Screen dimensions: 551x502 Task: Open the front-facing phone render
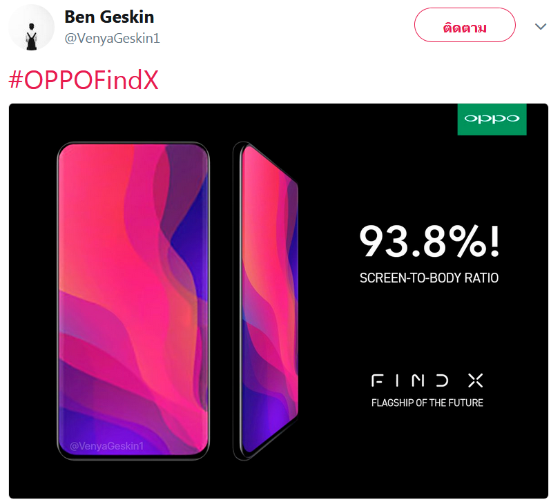[x=133, y=301]
